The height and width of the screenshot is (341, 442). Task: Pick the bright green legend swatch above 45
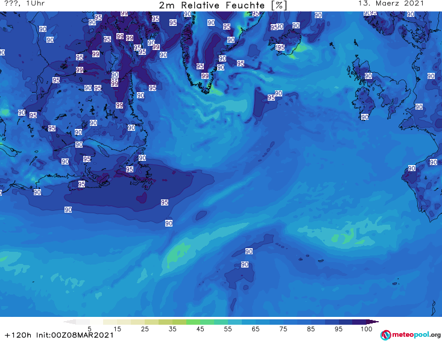click(193, 322)
